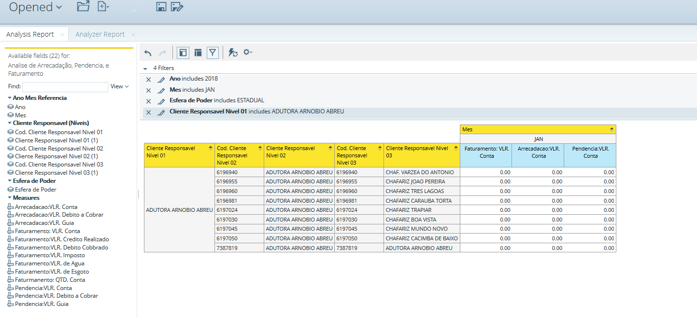The height and width of the screenshot is (318, 697).
Task: Edit the Mes includes JAN filter
Action: tap(161, 90)
